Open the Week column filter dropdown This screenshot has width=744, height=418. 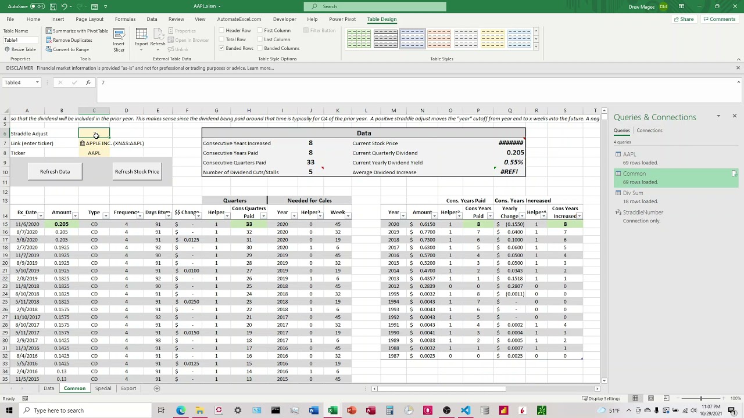click(348, 216)
